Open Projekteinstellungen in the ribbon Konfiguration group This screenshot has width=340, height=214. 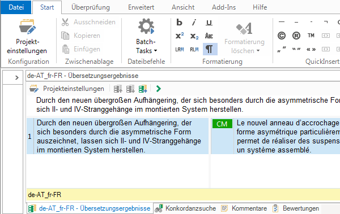[27, 36]
